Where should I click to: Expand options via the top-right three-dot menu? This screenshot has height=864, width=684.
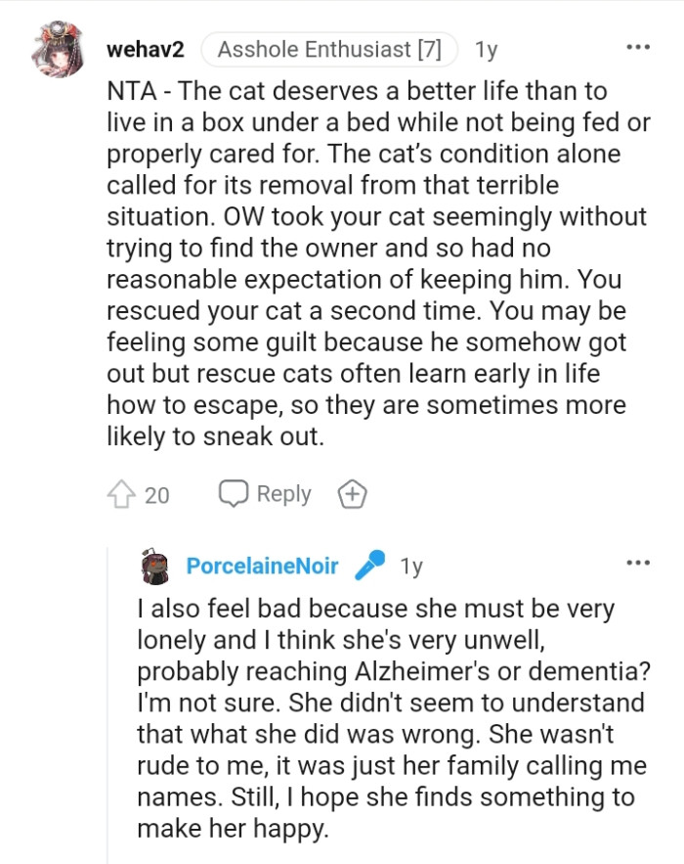pos(639,46)
